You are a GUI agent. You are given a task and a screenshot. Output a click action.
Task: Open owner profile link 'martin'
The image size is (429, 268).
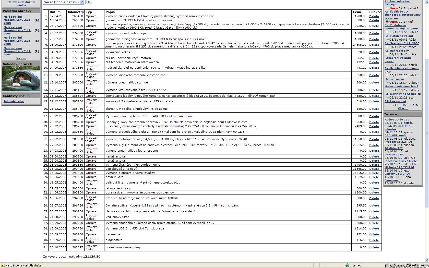(21, 5)
